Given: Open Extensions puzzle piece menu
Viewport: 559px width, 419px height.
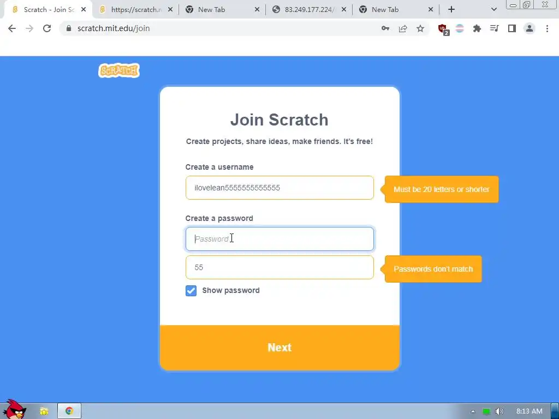Looking at the screenshot, I should [477, 28].
